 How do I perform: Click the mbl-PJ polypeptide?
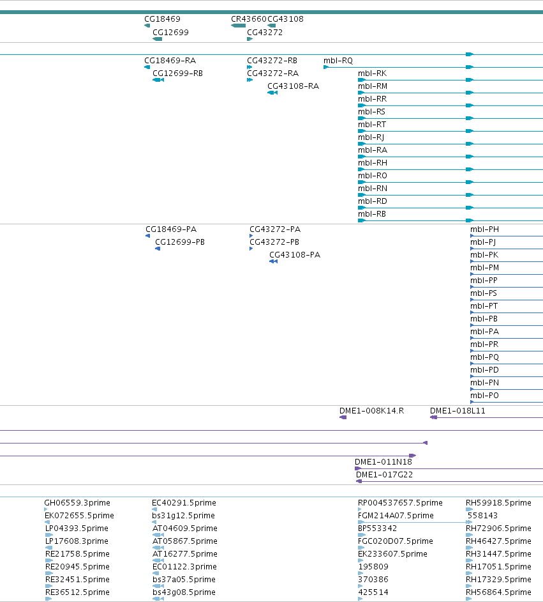pyautogui.click(x=483, y=242)
